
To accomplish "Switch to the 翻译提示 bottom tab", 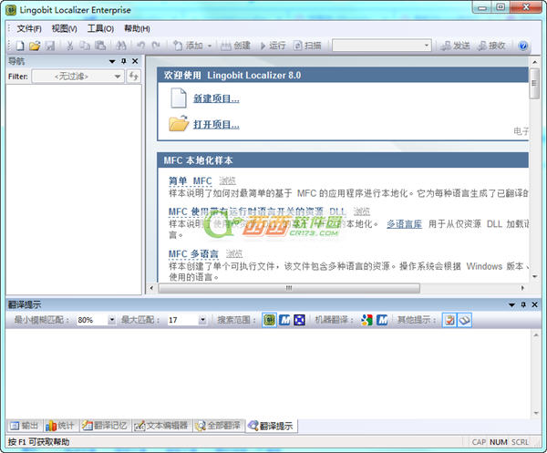I will [272, 426].
